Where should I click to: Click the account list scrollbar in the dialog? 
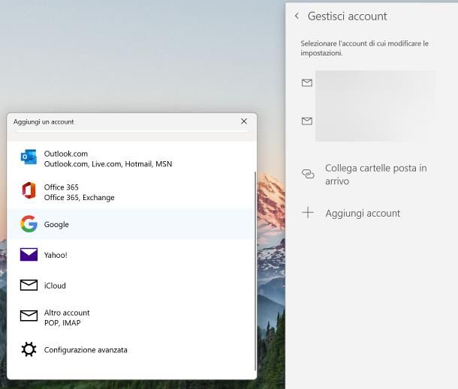click(x=255, y=271)
